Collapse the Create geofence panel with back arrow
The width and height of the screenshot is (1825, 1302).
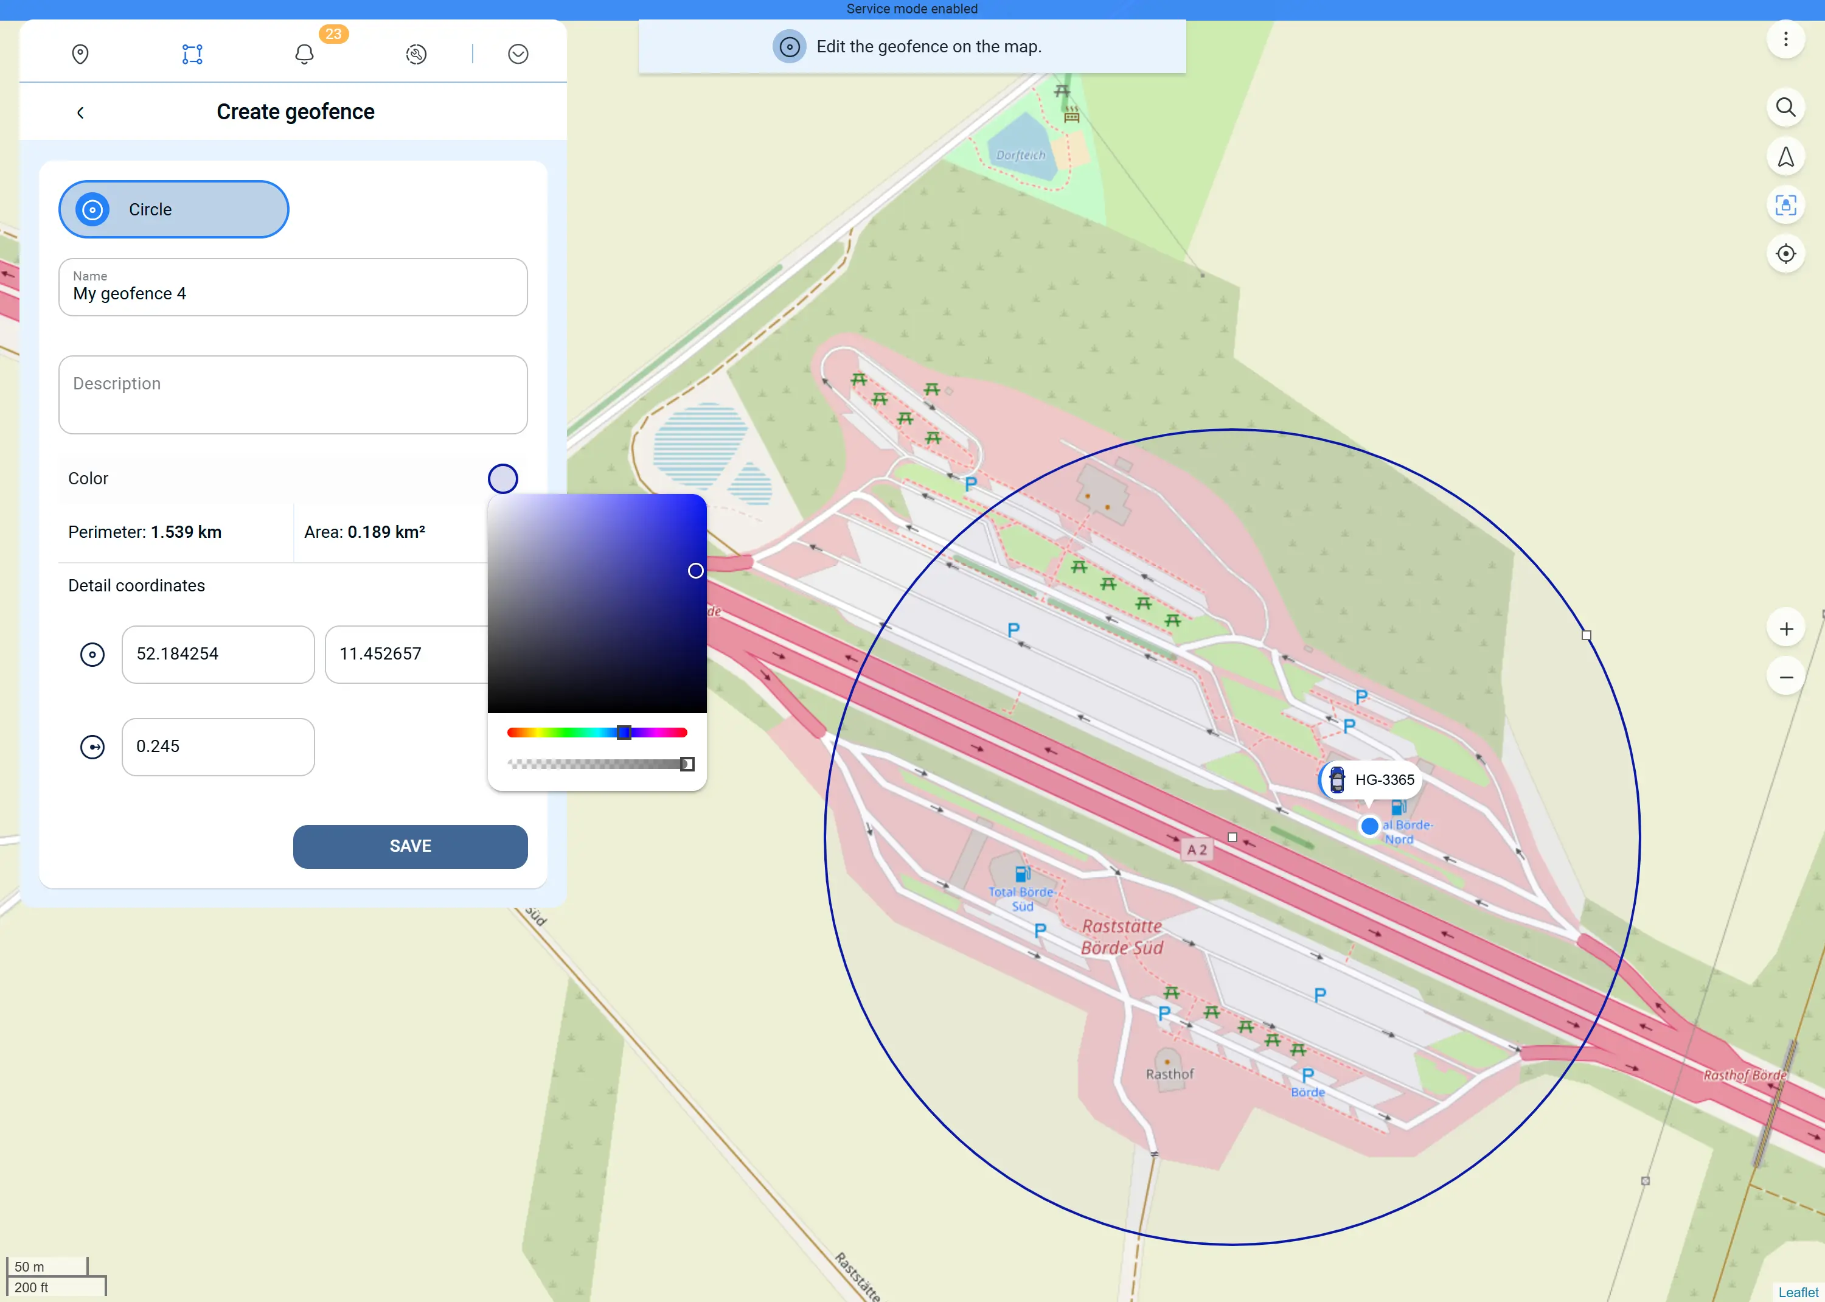[x=80, y=112]
